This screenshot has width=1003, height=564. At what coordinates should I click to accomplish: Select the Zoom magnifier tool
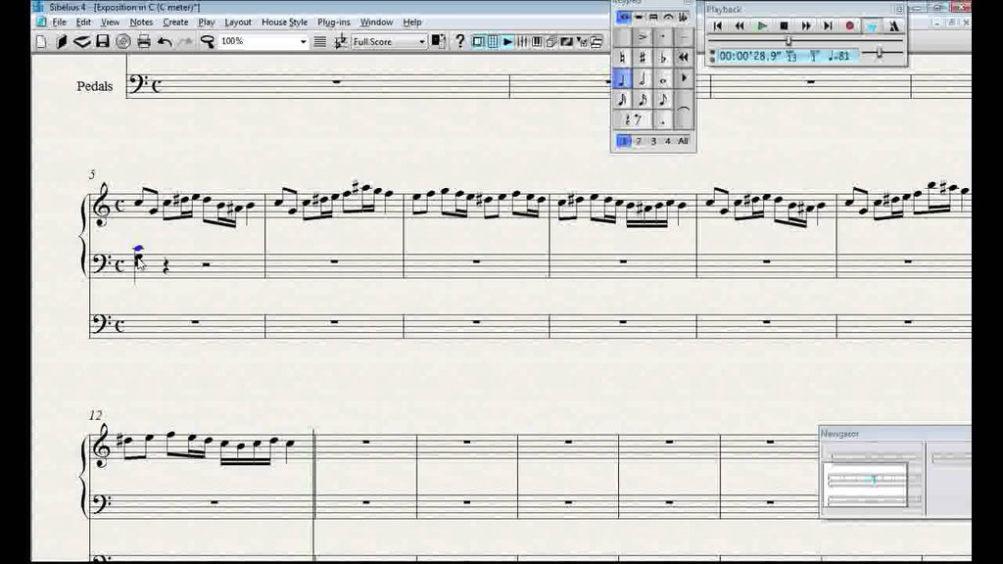pyautogui.click(x=208, y=41)
